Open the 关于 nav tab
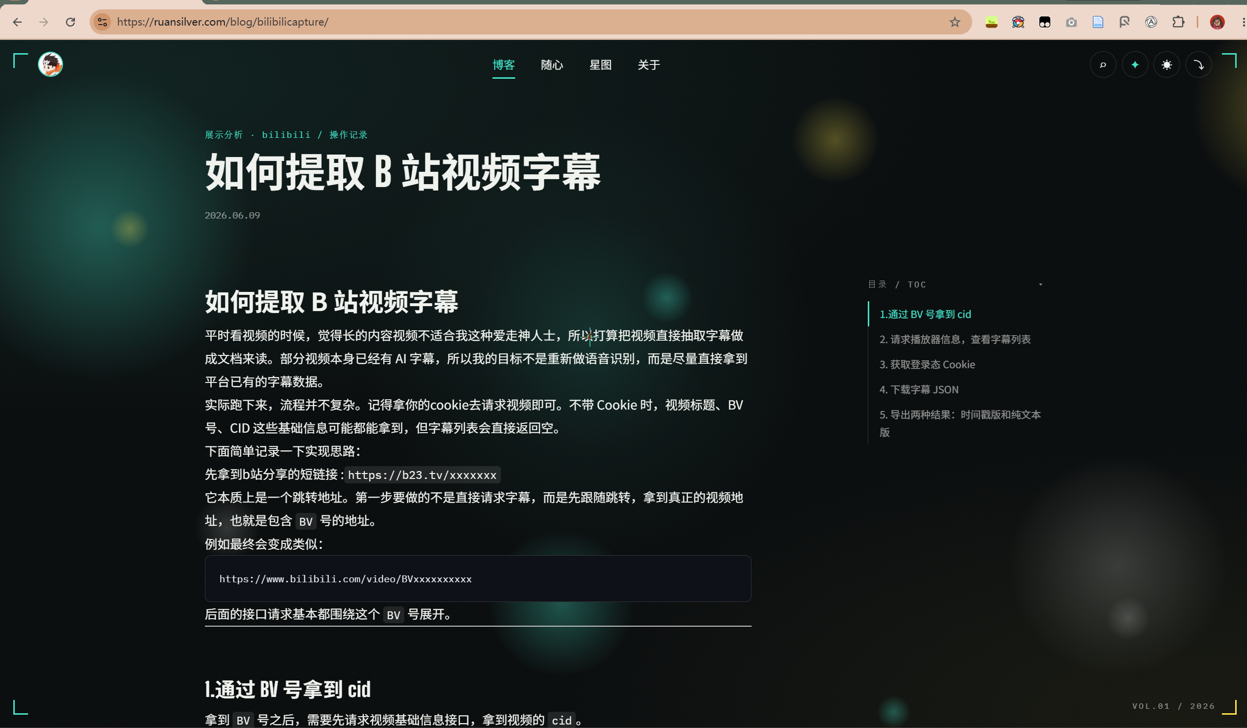1247x728 pixels. [x=648, y=65]
